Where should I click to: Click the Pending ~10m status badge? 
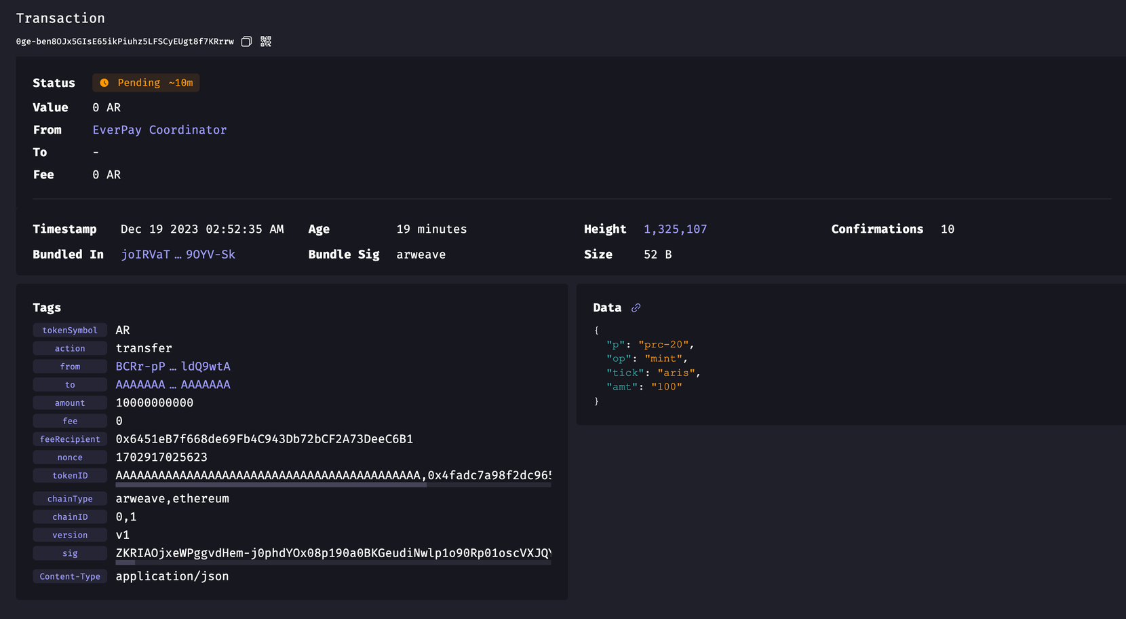click(145, 82)
